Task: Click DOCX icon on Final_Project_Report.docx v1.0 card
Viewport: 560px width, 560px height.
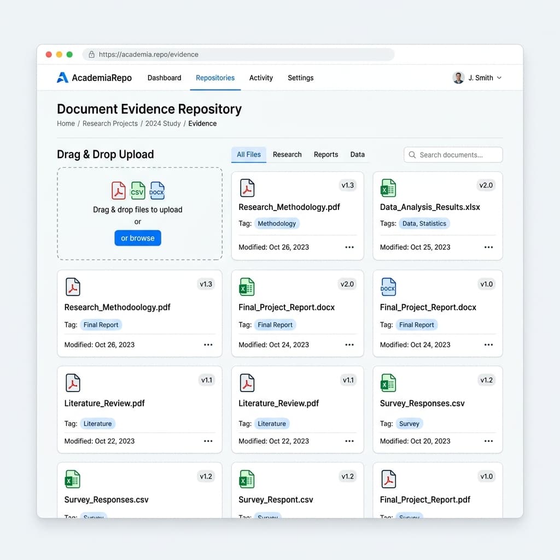Action: (x=388, y=287)
